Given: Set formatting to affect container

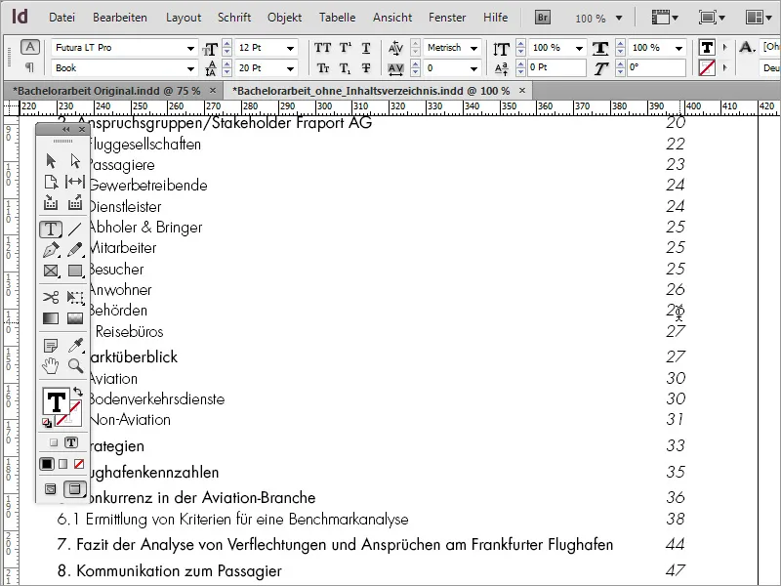Looking at the screenshot, I should (x=54, y=442).
